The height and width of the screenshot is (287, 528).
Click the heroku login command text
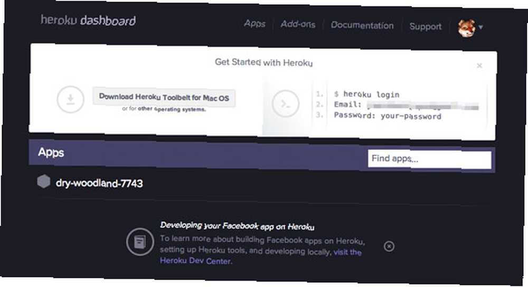coord(371,94)
